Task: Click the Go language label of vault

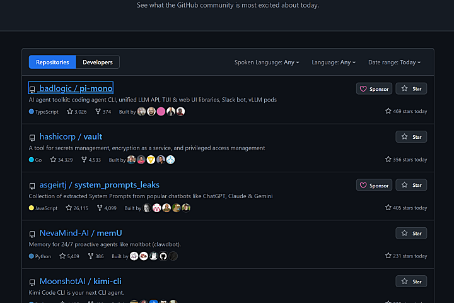Action: pos(35,160)
